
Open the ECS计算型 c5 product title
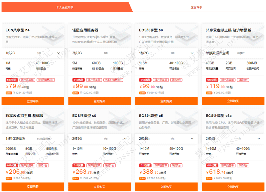click(151, 116)
